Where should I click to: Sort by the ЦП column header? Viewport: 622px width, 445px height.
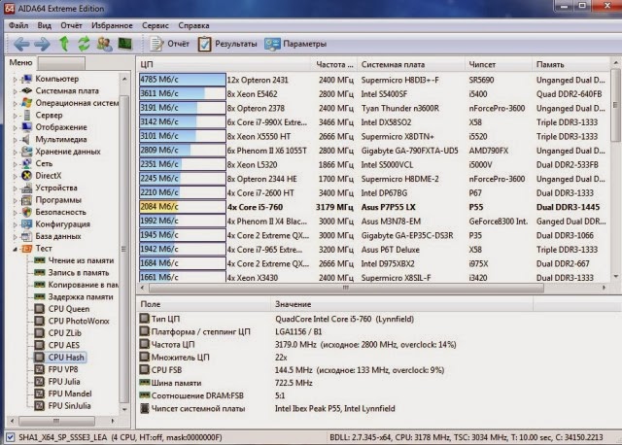tap(225, 64)
